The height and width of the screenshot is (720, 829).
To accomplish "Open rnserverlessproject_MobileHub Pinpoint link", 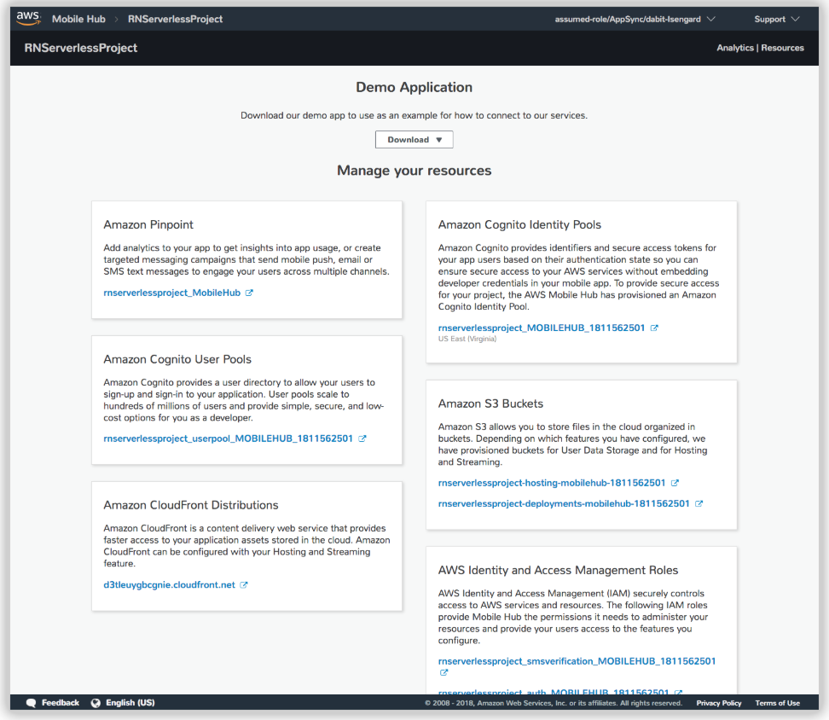I will (x=171, y=293).
